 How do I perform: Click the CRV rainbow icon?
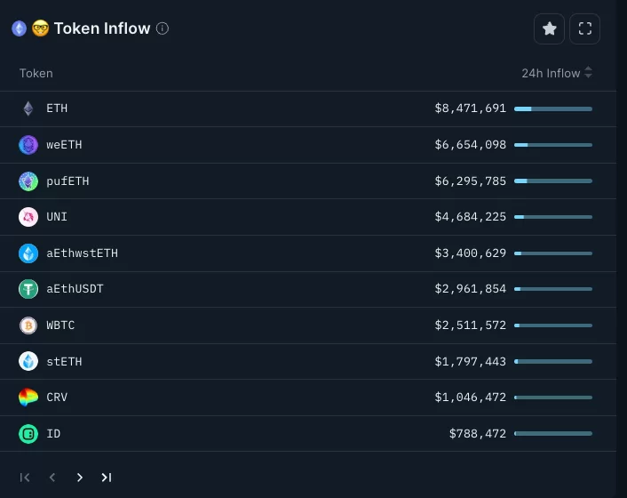click(28, 398)
